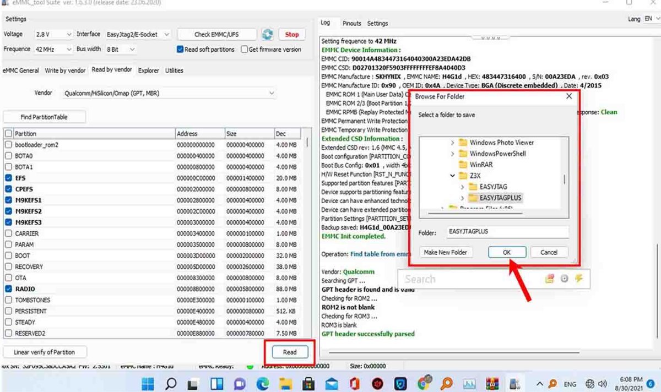Check the BOOT partition checkbox
This screenshot has height=392, width=661.
pyautogui.click(x=8, y=255)
